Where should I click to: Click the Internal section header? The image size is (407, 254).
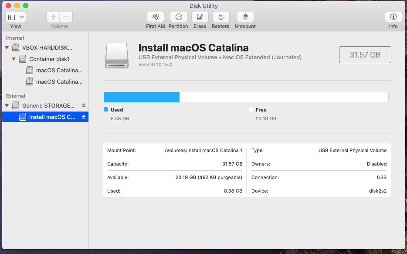coord(15,38)
